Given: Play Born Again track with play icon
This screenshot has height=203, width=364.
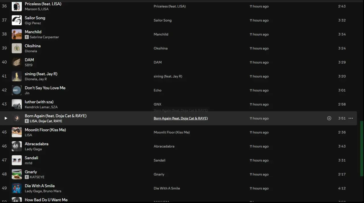Looking at the screenshot, I should pos(6,118).
